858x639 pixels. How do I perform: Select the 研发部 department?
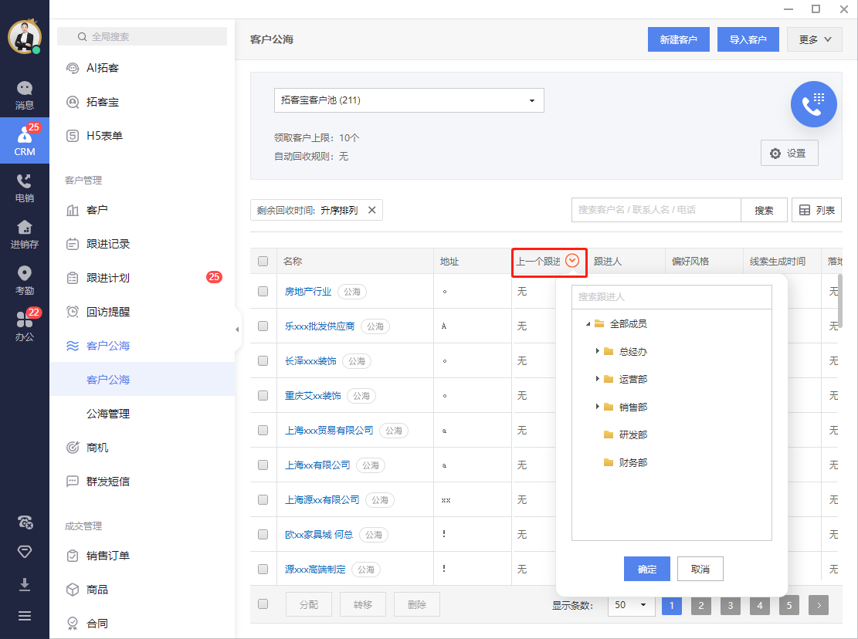[x=633, y=434]
